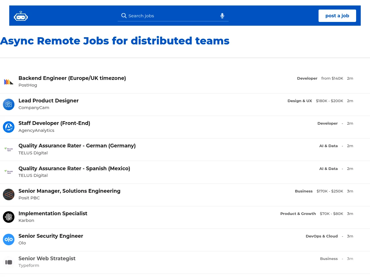Open Quality Assurance Rater - Spanish job
The height and width of the screenshot is (277, 370).
coord(74,169)
